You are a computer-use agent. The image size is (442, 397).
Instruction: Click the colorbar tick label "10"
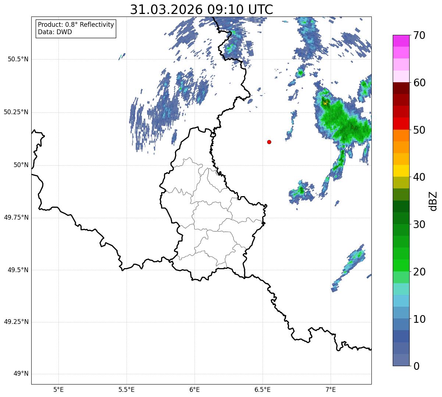click(419, 319)
